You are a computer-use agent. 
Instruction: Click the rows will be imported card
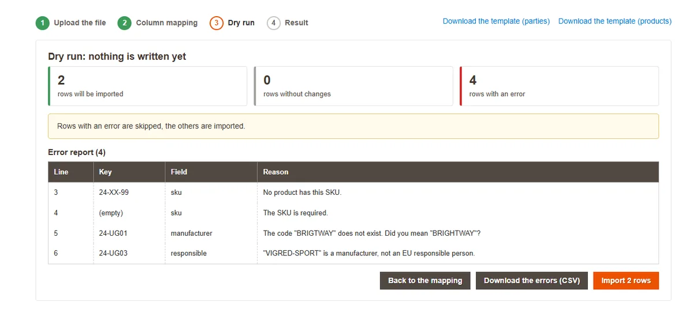147,86
